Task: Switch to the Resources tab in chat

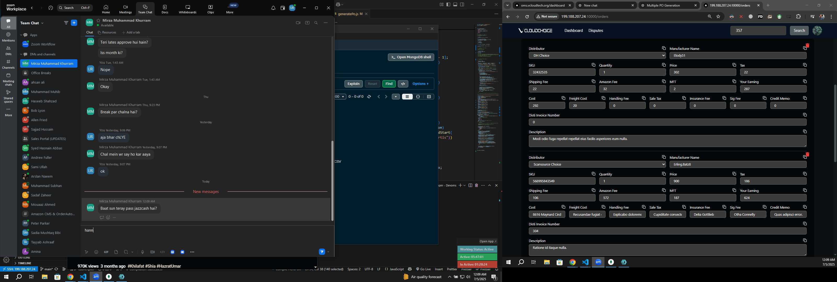Action: (x=107, y=33)
